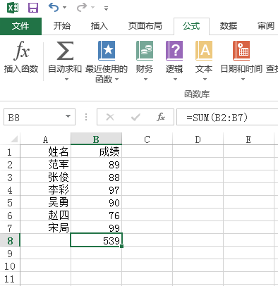Click the score cell 76

point(96,215)
